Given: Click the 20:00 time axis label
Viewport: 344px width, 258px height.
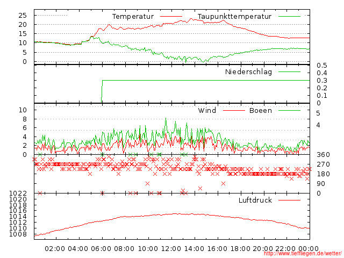Looking at the screenshot, I should coord(263,248).
